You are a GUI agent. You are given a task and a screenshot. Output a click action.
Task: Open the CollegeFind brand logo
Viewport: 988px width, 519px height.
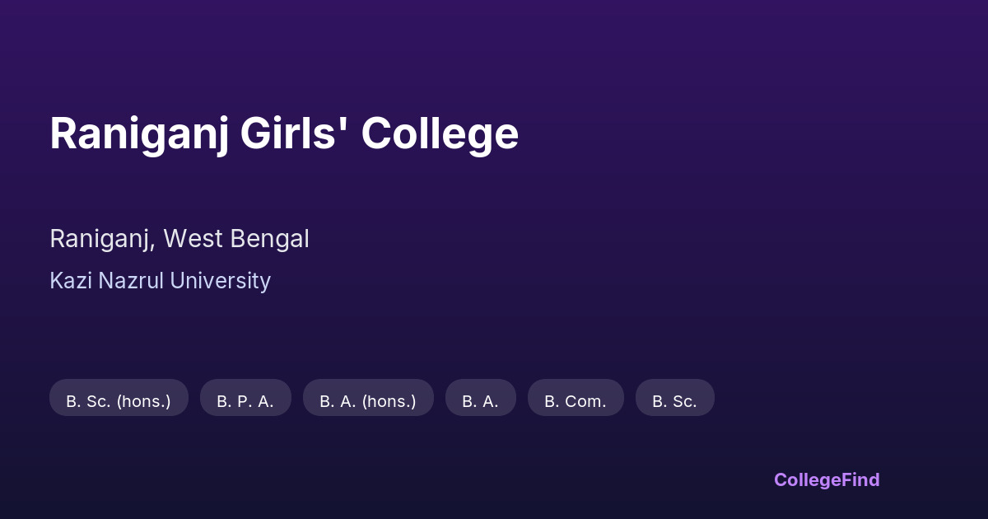(826, 479)
